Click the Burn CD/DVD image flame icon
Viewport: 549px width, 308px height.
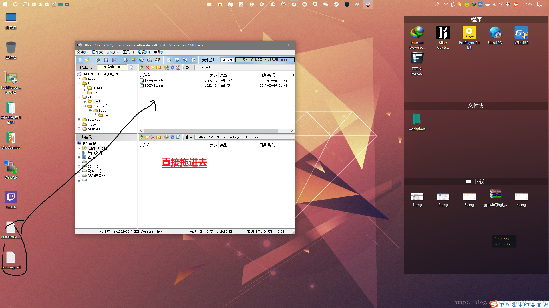158,60
